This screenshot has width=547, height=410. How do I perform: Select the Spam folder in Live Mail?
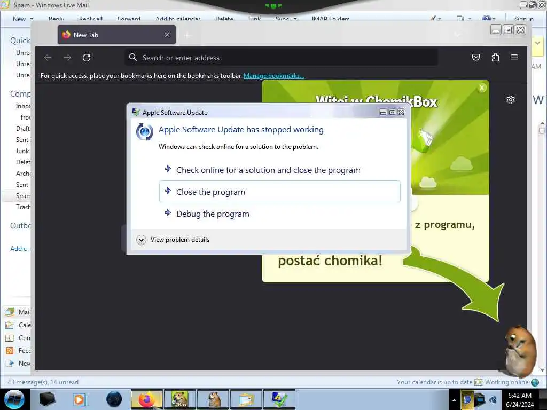click(x=23, y=196)
